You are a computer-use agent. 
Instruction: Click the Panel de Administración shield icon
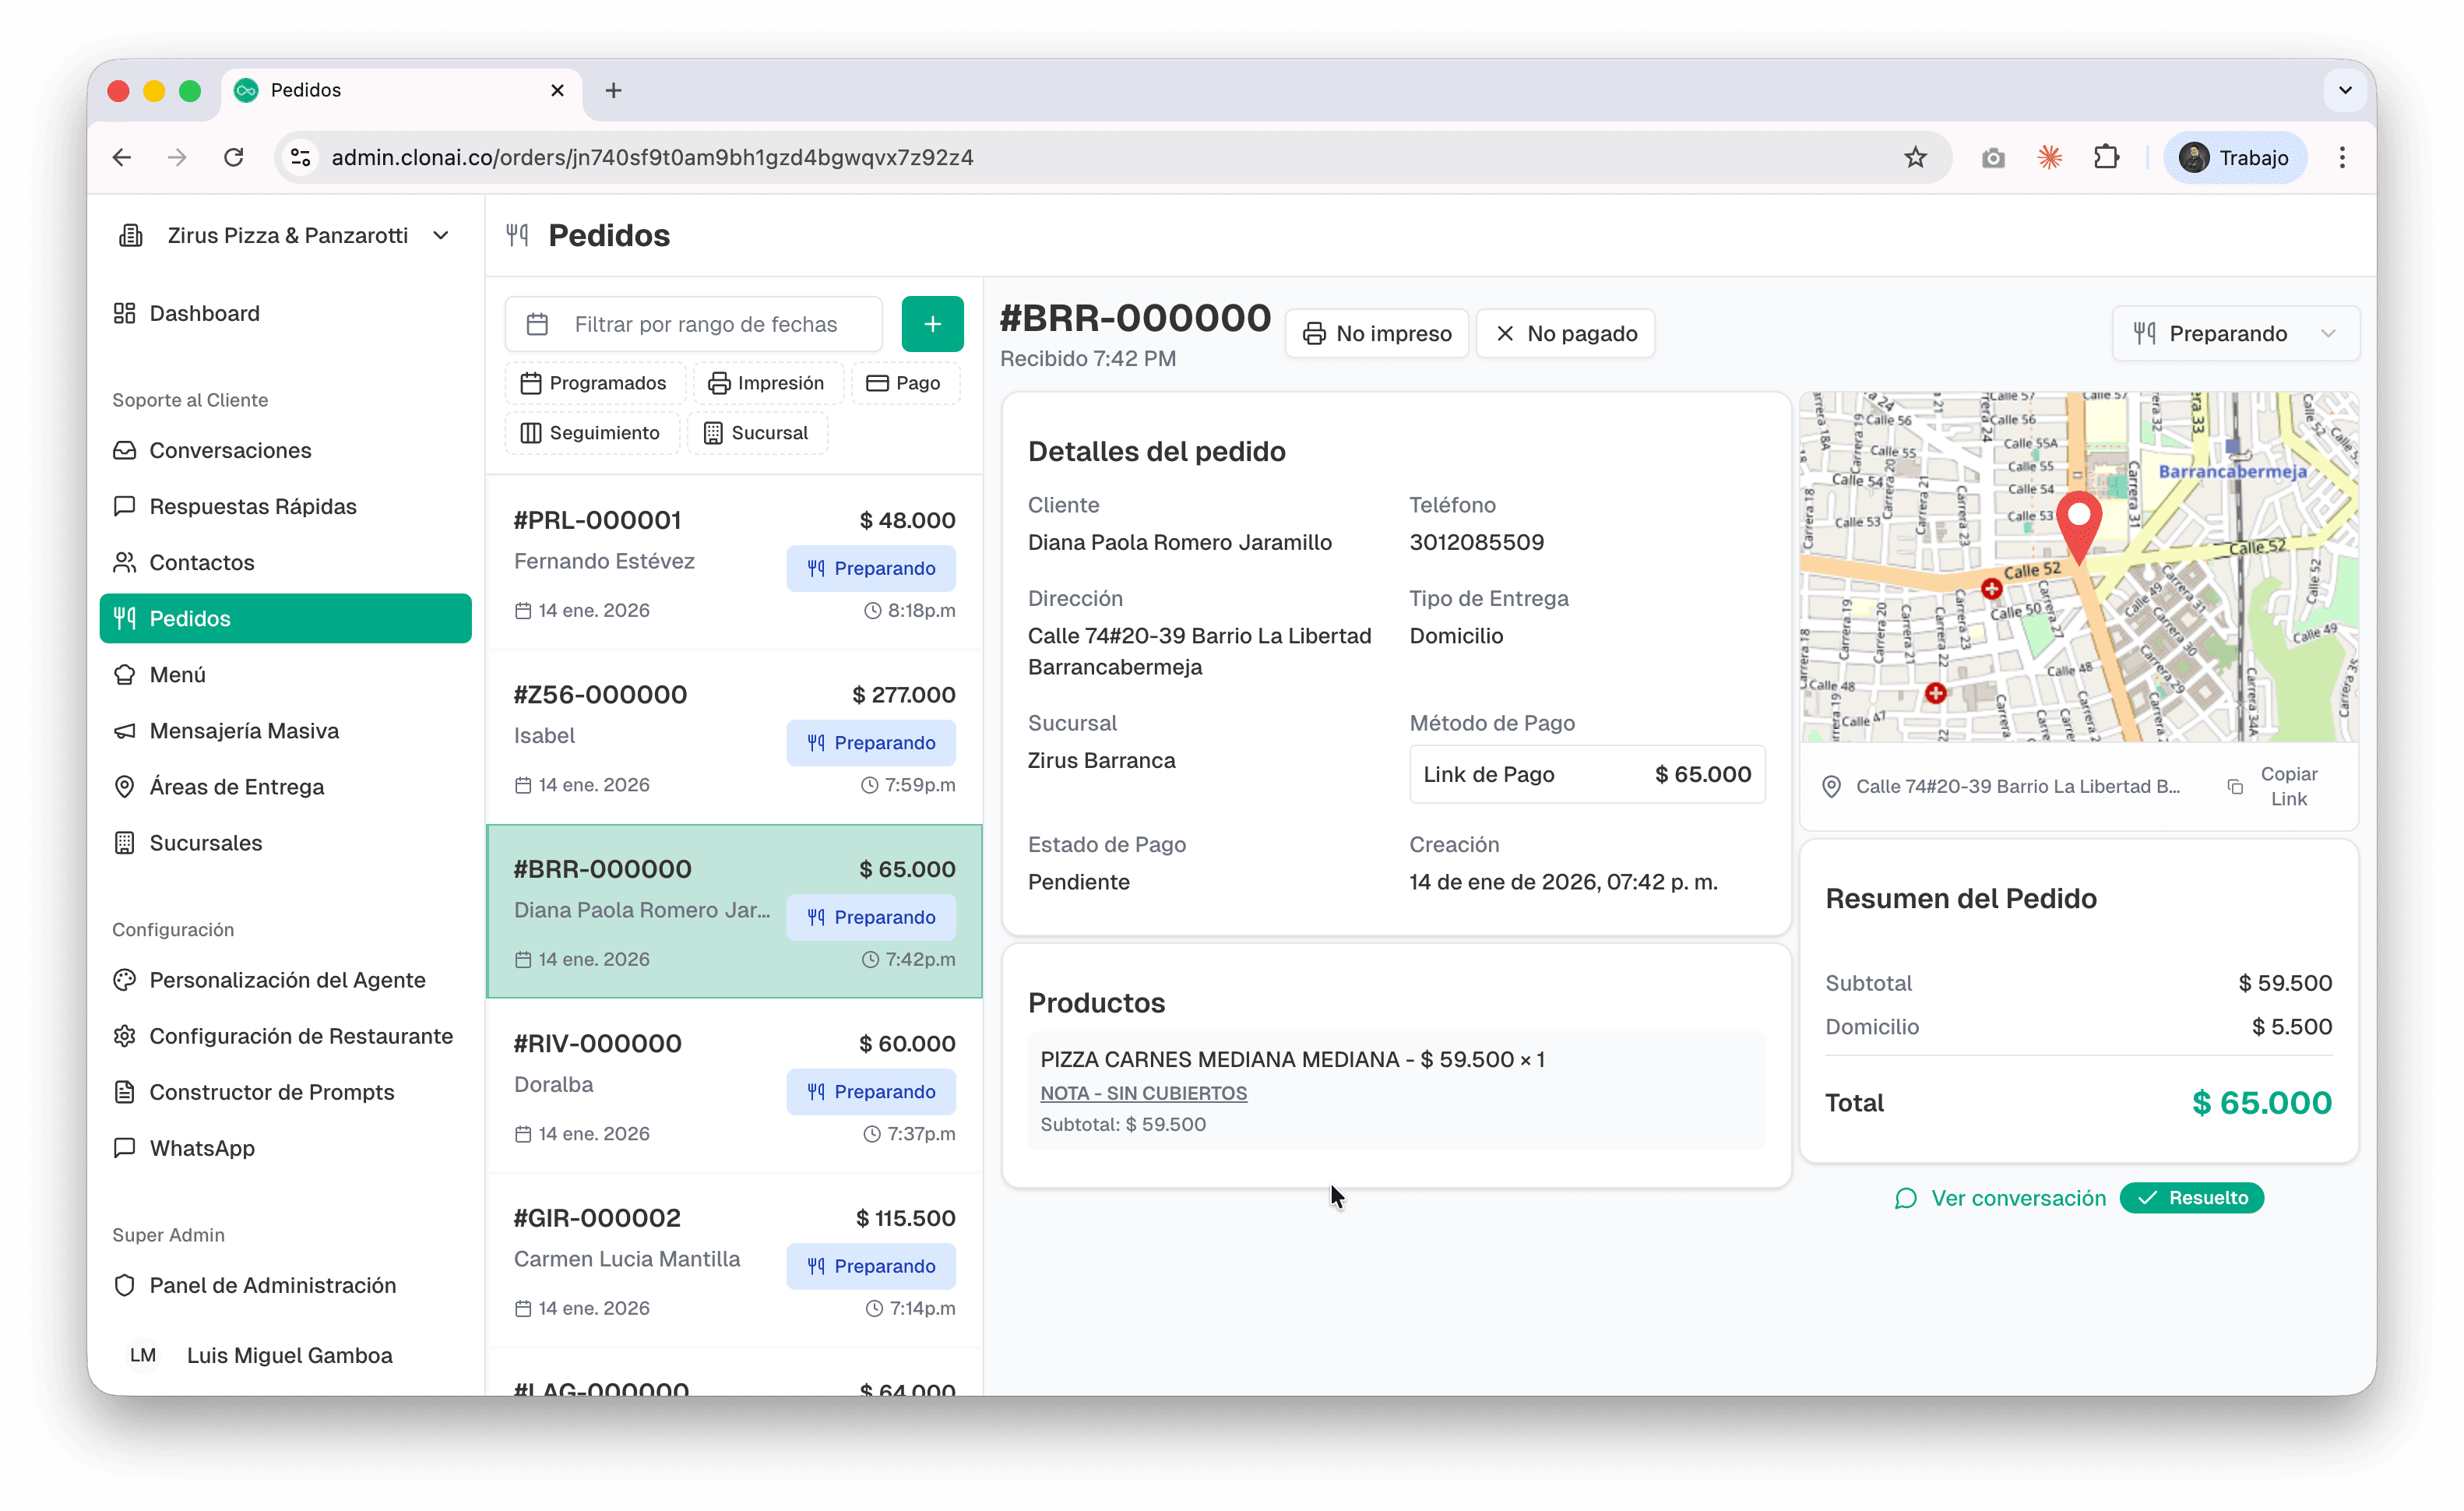point(124,1285)
